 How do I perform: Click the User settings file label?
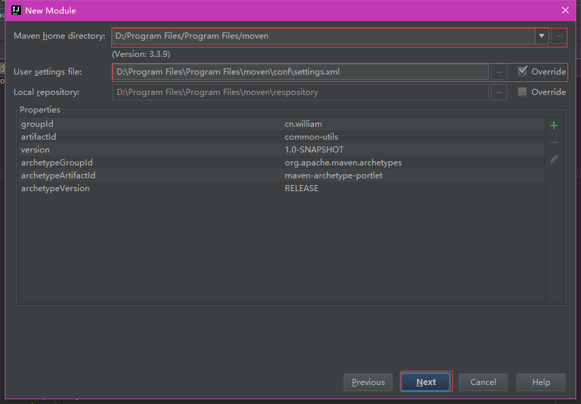coord(47,72)
